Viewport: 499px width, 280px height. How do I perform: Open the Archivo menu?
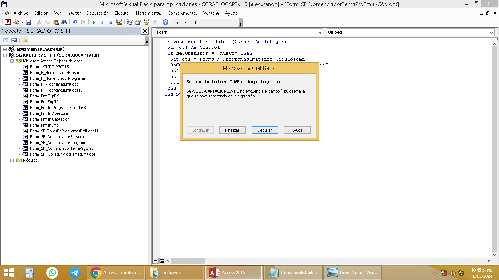click(x=21, y=13)
